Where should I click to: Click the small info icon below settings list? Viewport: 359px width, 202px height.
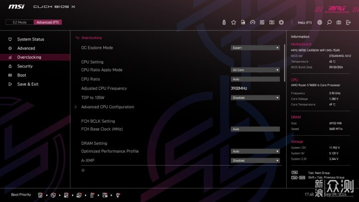[x=83, y=170]
